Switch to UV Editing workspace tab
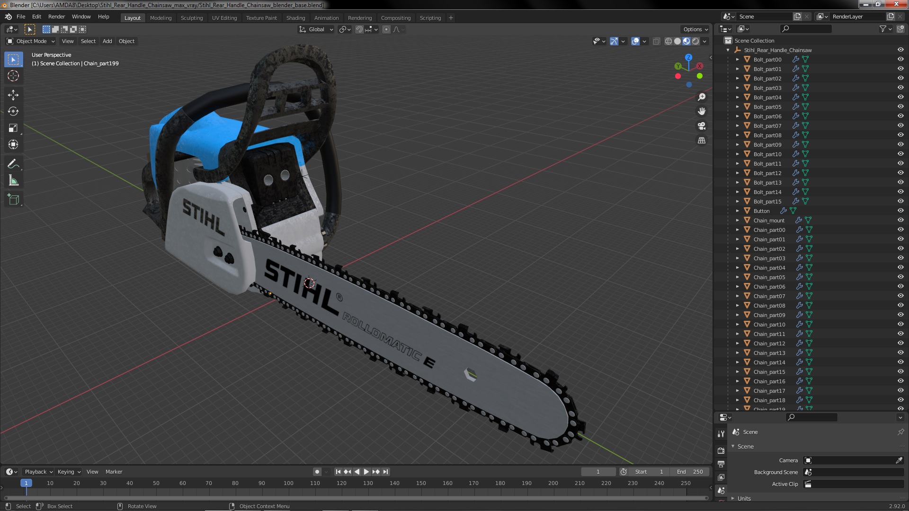The width and height of the screenshot is (909, 511). (224, 18)
